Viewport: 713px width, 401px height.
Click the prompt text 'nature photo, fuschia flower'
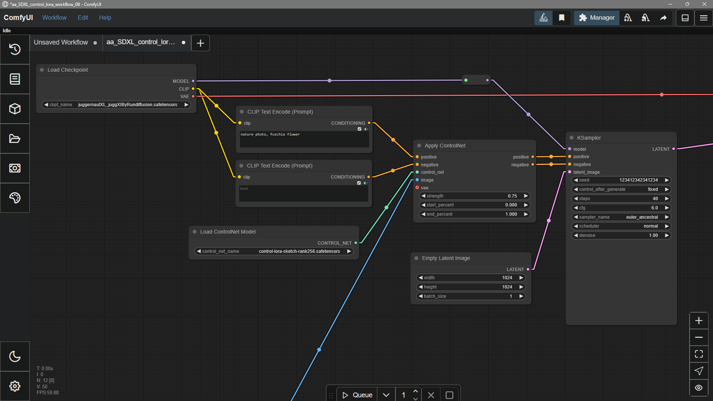coord(270,134)
